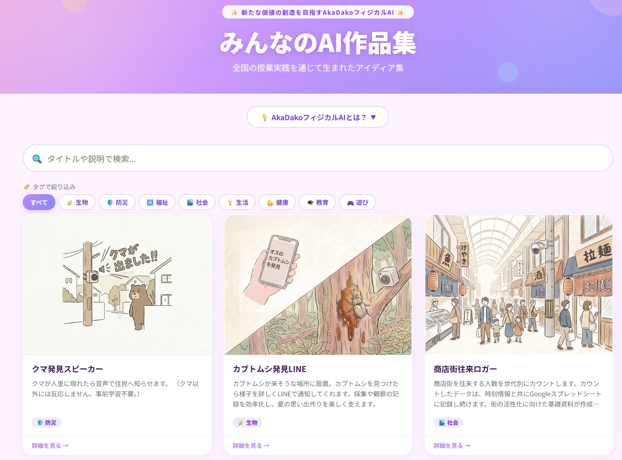This screenshot has width=622, height=460.
Task: Click the wheelchair icon in 福祉 filter
Action: 150,203
